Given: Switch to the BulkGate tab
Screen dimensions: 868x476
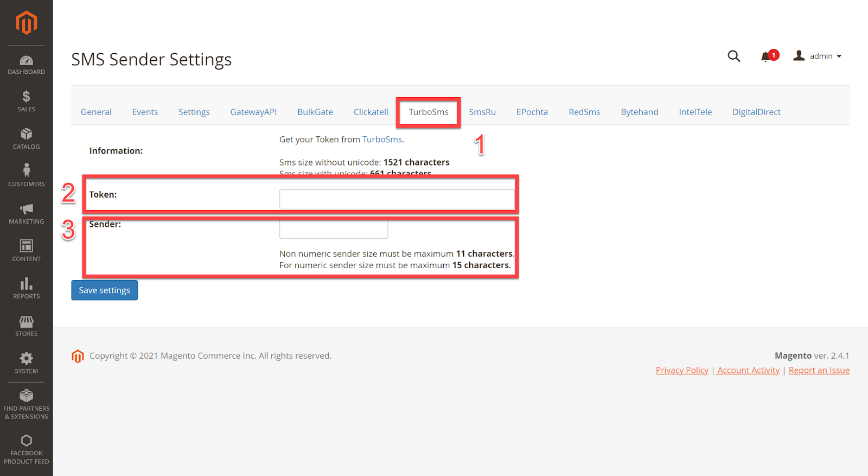Looking at the screenshot, I should click(315, 112).
